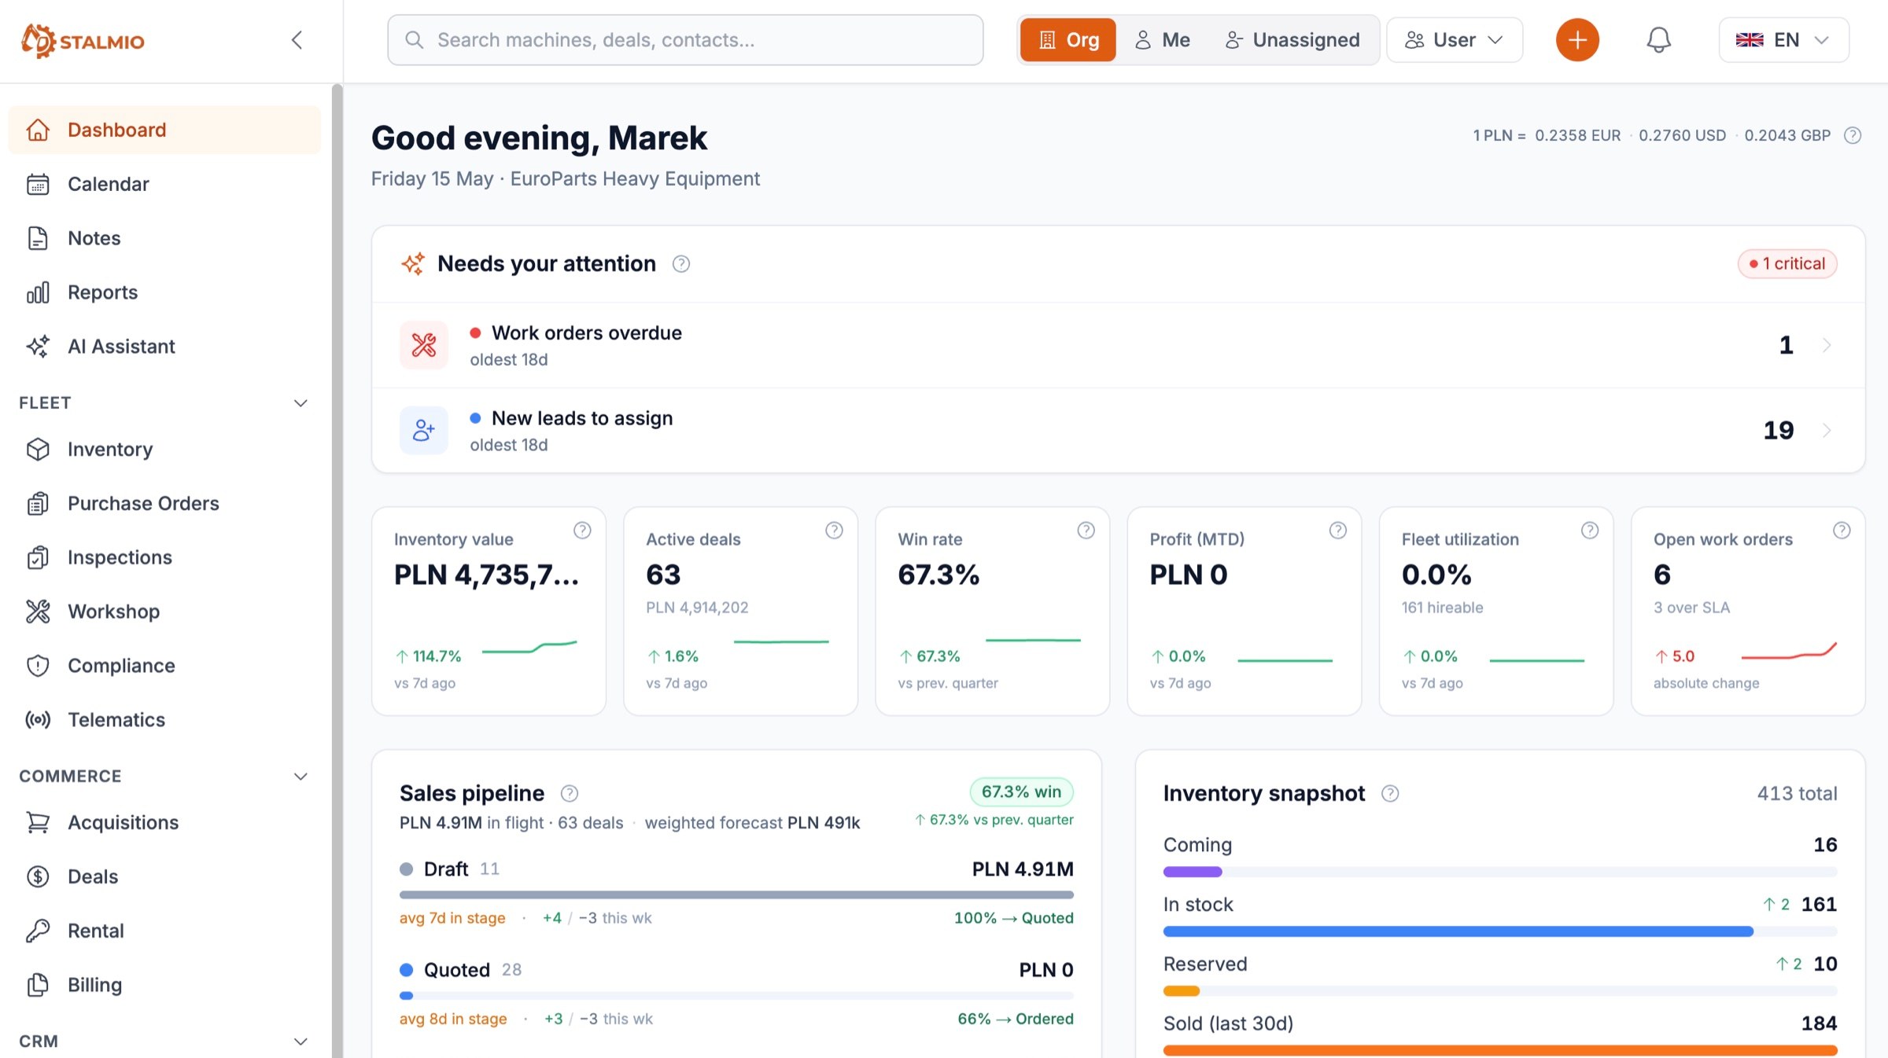
Task: Switch scope to Unassigned
Action: pyautogui.click(x=1292, y=40)
